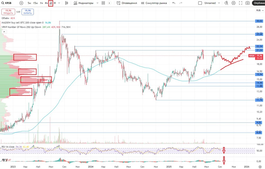Switch to the 4ч timeframe

46,3
